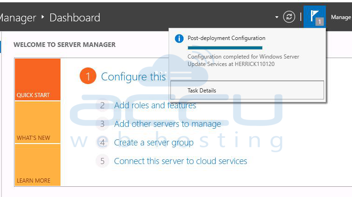Open the dropdown arrow beside refresh
Screen dimensions: 352x197
(x=277, y=17)
